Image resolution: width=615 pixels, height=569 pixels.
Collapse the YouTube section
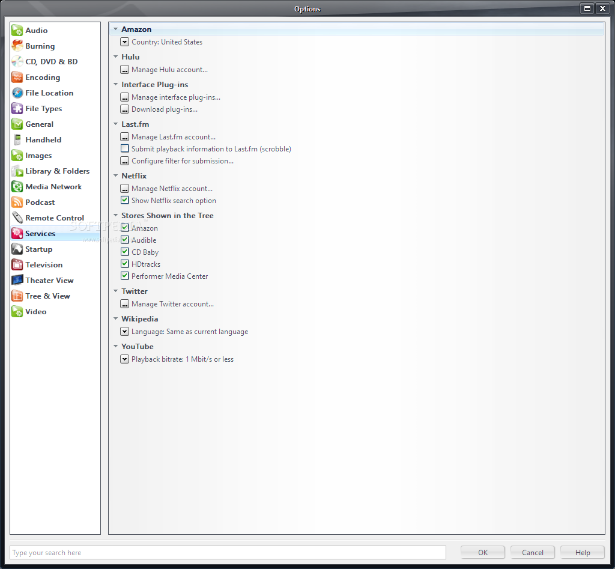pos(116,347)
